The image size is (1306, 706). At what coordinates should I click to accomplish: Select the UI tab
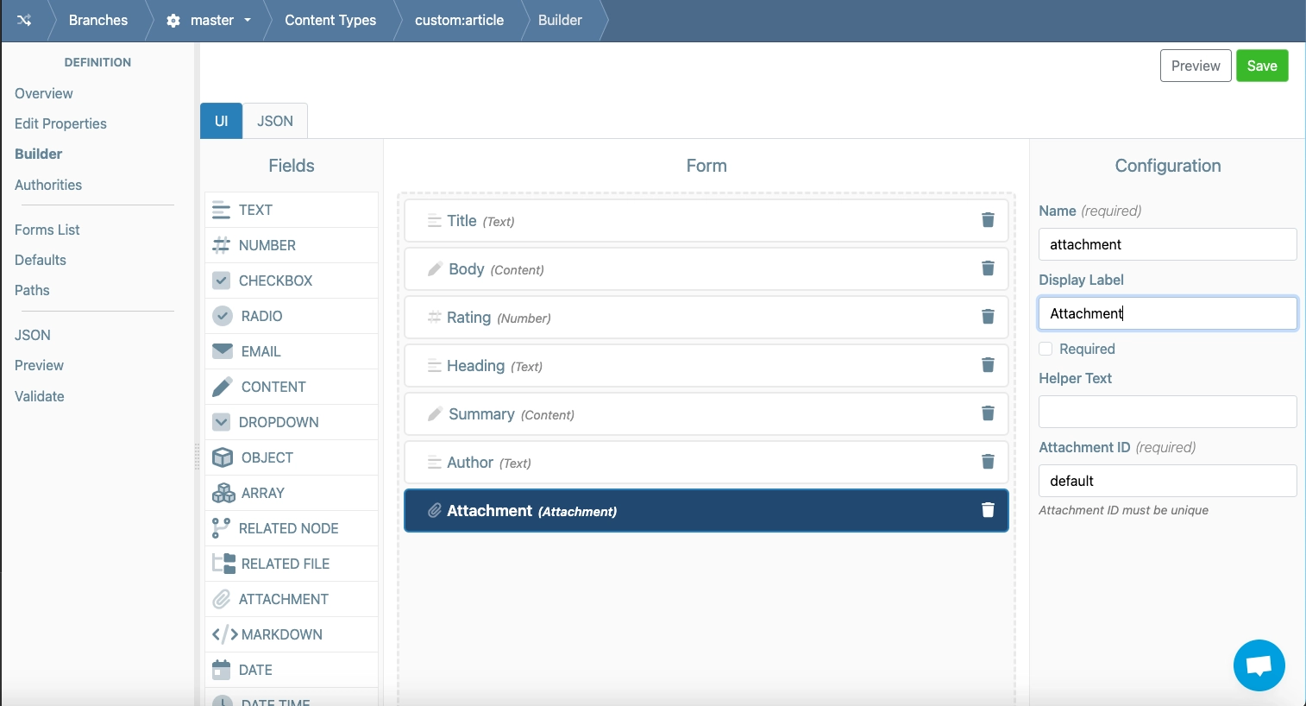point(222,121)
